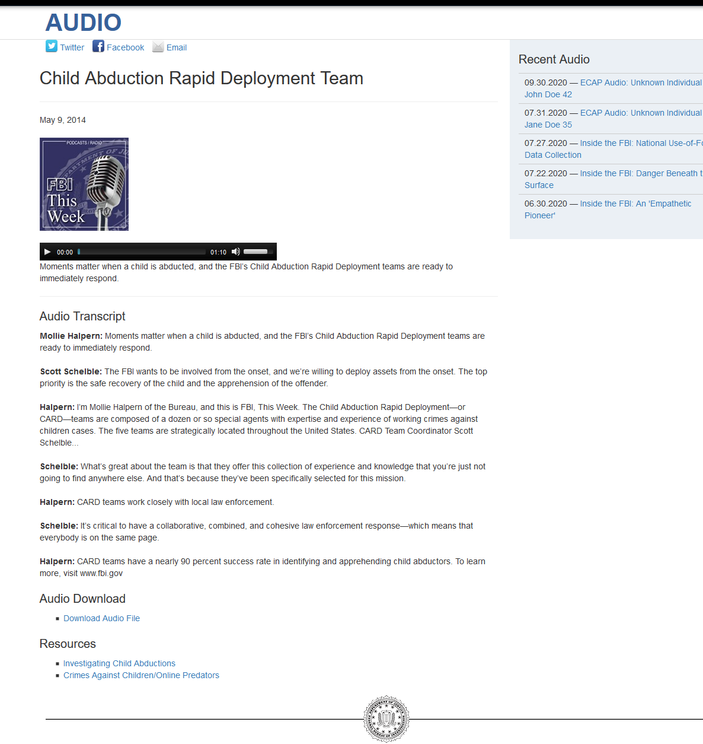Screen dimensions: 703x744
Task: Click the speaker name Scott Schelble:
Action: click(x=71, y=371)
